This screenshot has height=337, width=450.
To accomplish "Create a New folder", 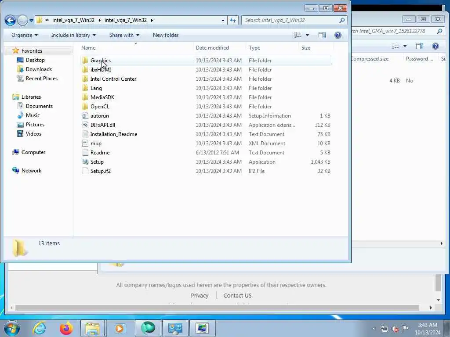I will click(166, 35).
